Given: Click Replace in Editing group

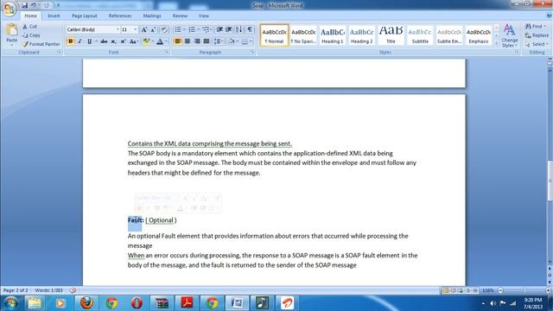Looking at the screenshot, I should click(x=537, y=35).
